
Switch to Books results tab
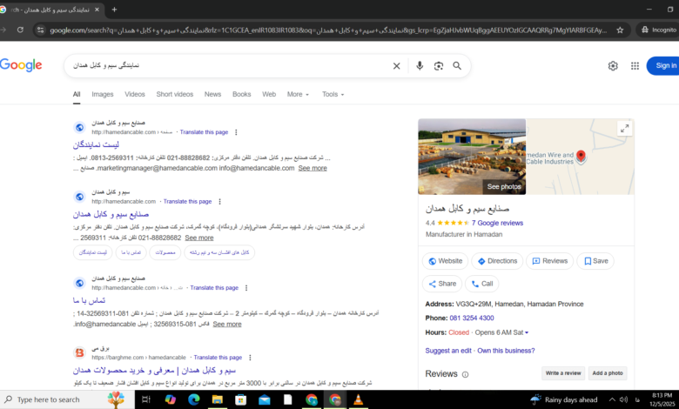pos(242,94)
